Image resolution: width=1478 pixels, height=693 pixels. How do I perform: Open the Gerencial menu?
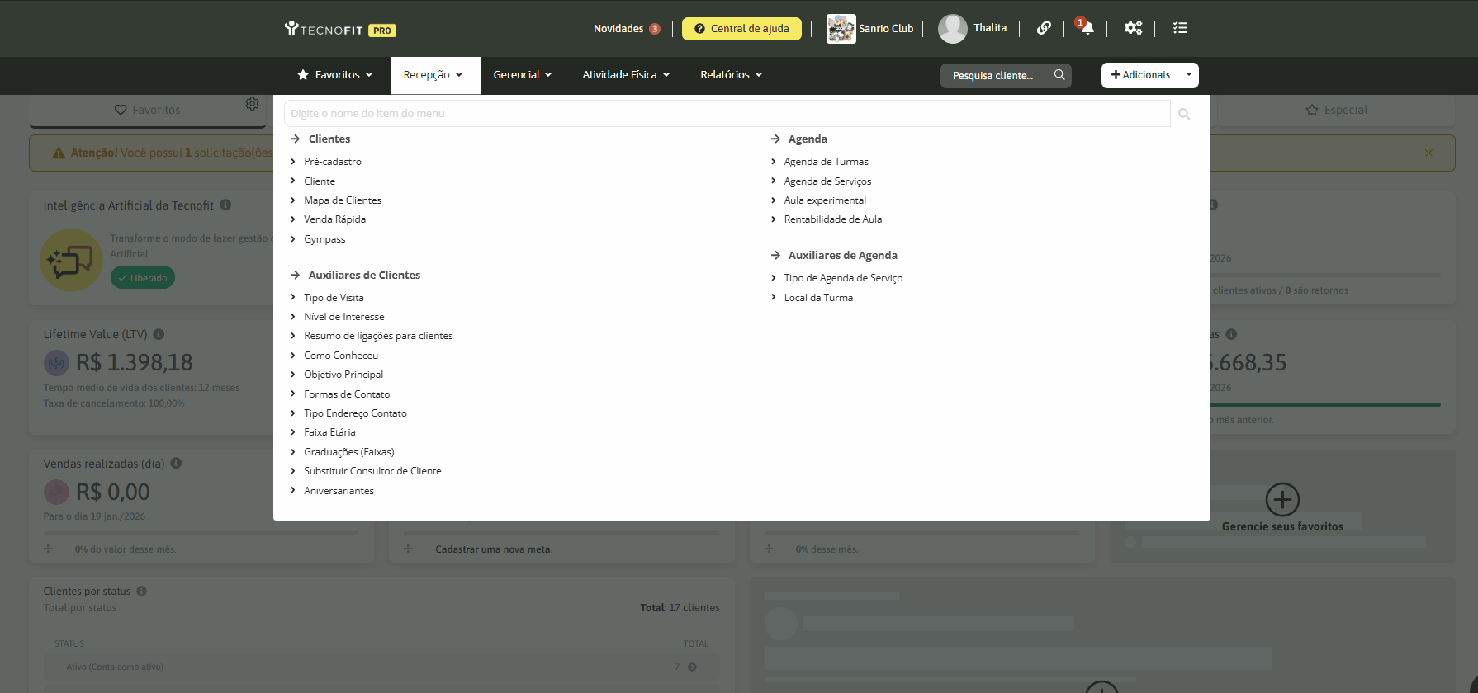pyautogui.click(x=523, y=75)
